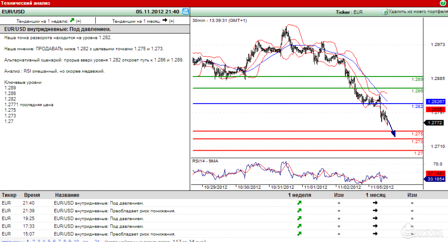This screenshot has width=448, height=242.
Task: Click the 'EUR/USD' pair title
Action: pyautogui.click(x=13, y=12)
